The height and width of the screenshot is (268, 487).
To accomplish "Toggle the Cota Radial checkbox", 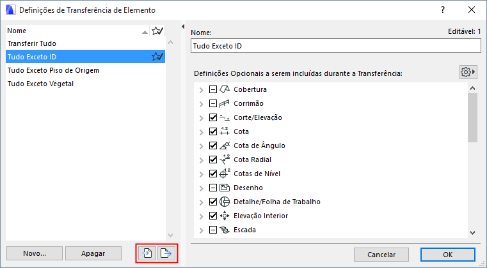I will click(214, 160).
